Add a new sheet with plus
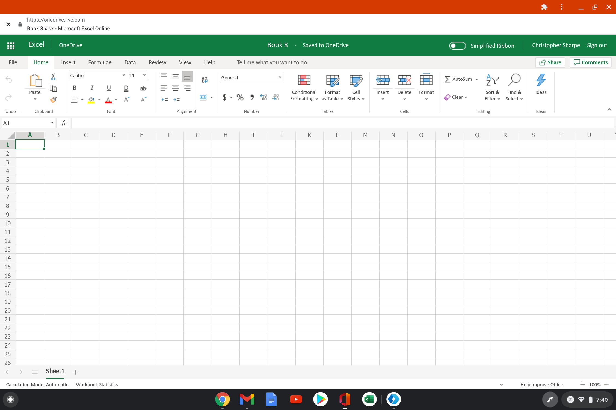 [75, 372]
